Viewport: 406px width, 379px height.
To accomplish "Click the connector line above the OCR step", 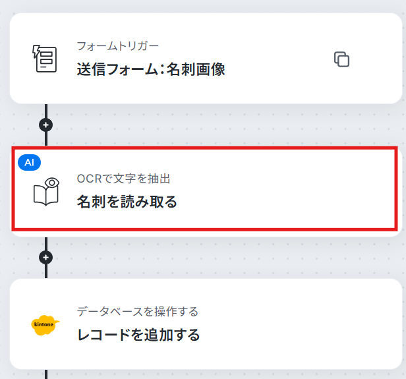I will coord(46,139).
